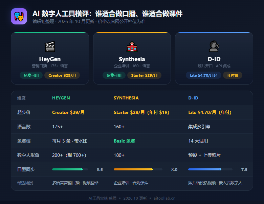Click the Starter $29/月 badge
The image size is (264, 204).
[x=144, y=75]
